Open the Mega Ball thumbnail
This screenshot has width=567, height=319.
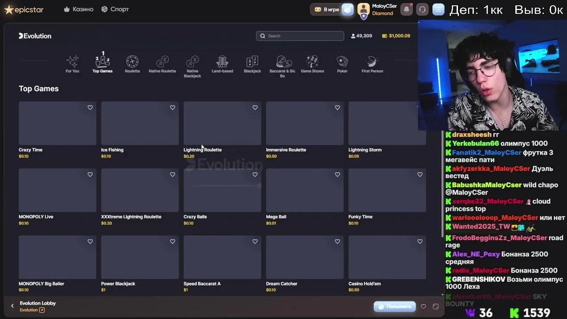(x=304, y=190)
